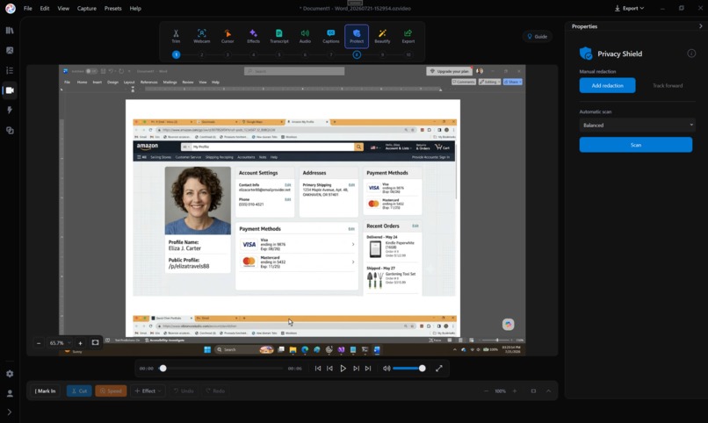Open the Cursor tool

click(228, 36)
